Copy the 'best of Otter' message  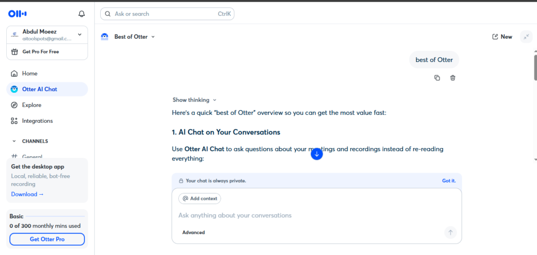point(437,78)
